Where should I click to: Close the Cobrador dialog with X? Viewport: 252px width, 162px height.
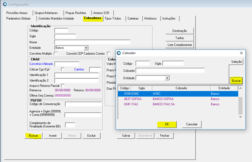[241, 53]
